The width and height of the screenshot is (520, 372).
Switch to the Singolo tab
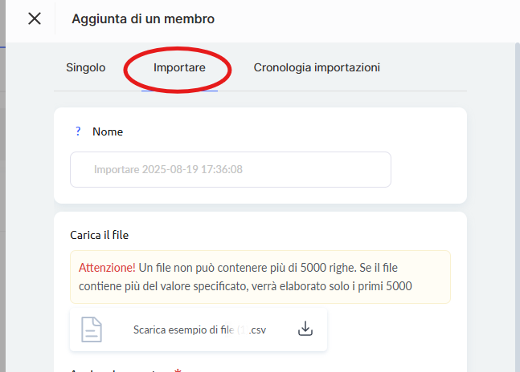coord(86,68)
